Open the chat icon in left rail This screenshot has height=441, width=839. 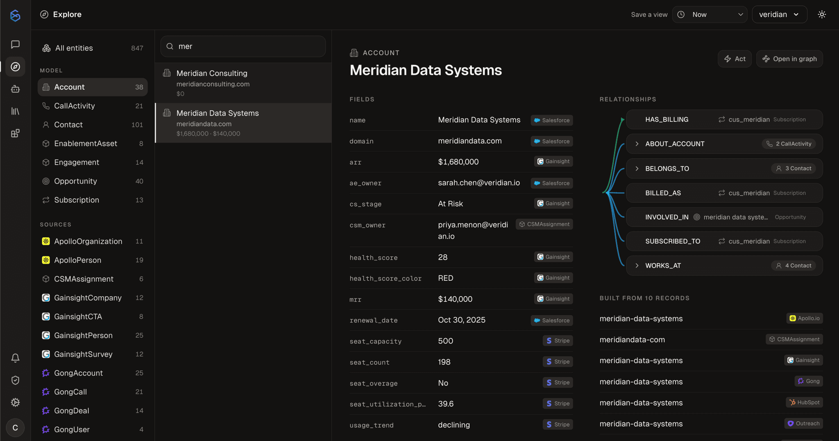pos(15,44)
